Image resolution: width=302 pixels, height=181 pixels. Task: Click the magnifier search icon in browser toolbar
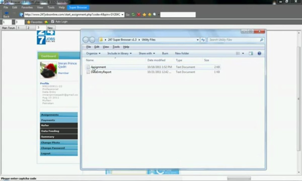154,14
